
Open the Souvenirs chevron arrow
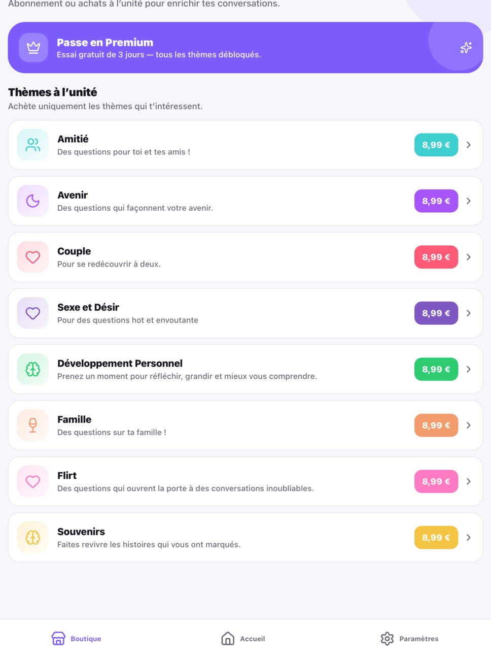[x=469, y=537]
